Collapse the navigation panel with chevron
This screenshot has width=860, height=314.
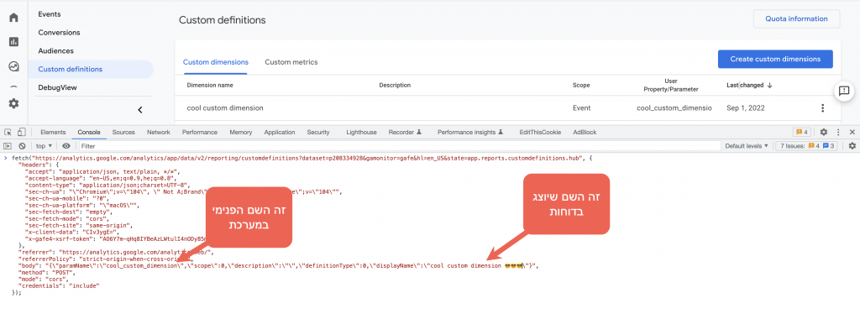click(x=140, y=110)
